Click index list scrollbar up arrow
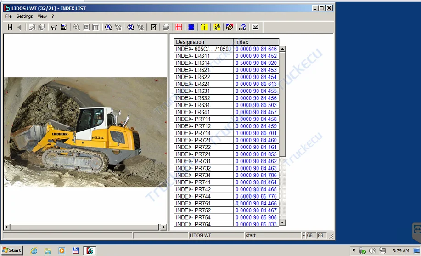 [x=282, y=49]
